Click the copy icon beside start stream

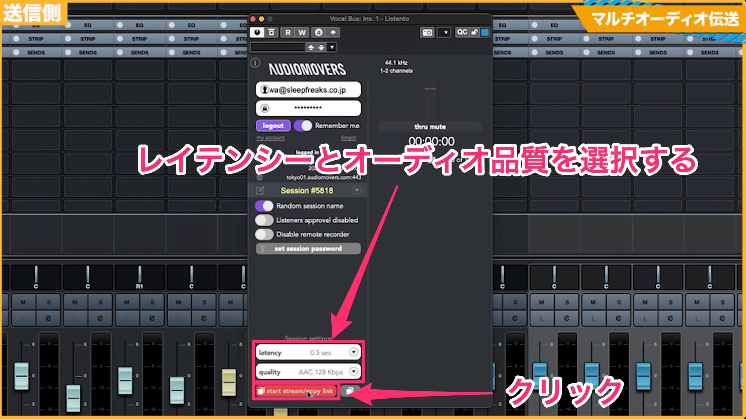click(350, 391)
